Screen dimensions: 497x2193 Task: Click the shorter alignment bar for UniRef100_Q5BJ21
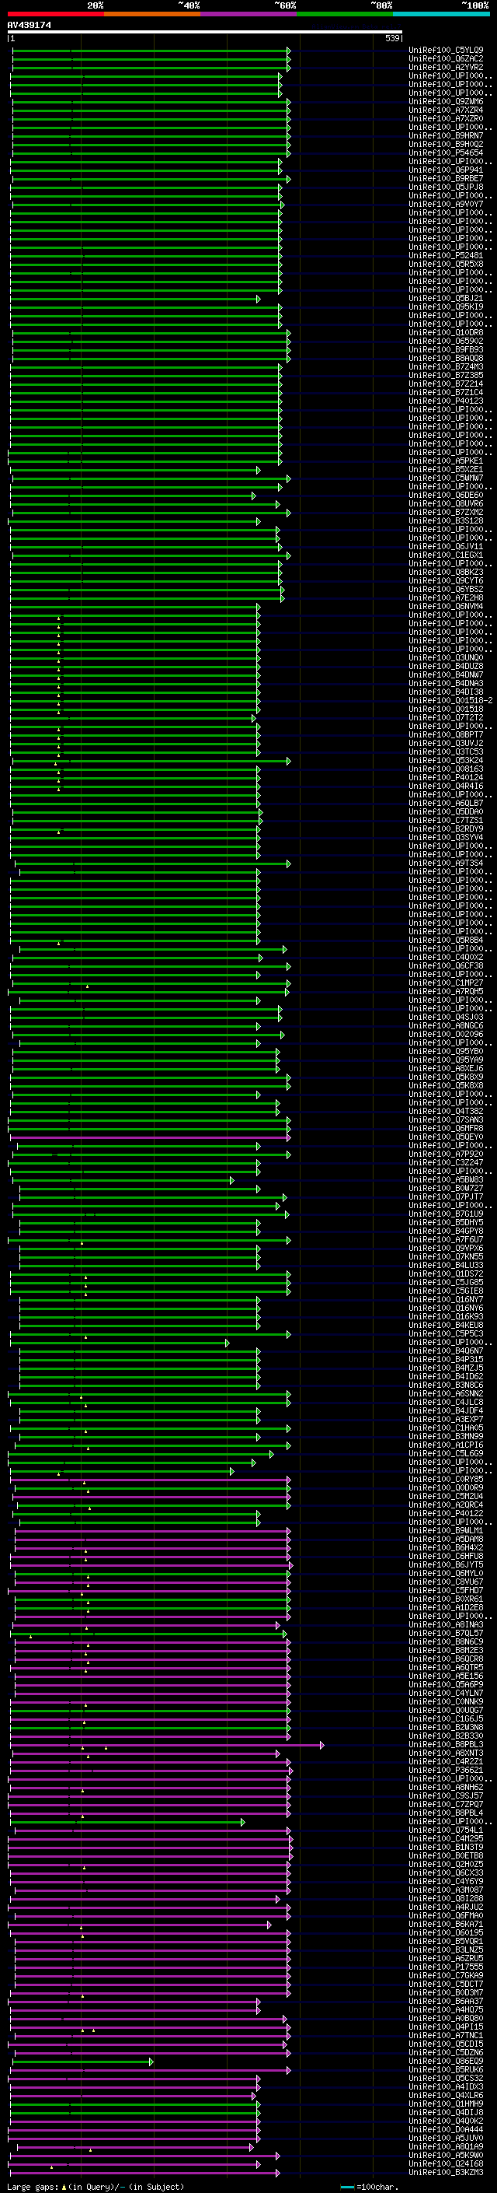pos(135,299)
